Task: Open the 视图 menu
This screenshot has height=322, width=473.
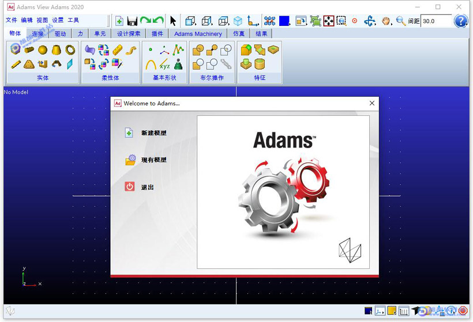Action: point(42,20)
